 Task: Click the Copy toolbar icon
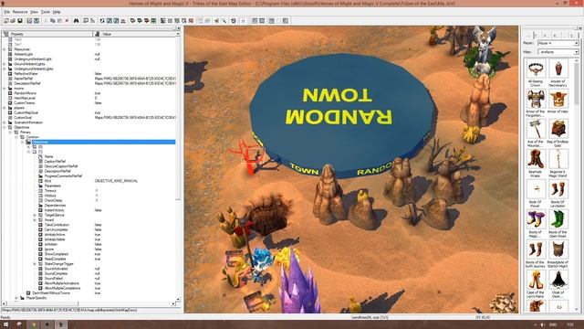[53, 21]
